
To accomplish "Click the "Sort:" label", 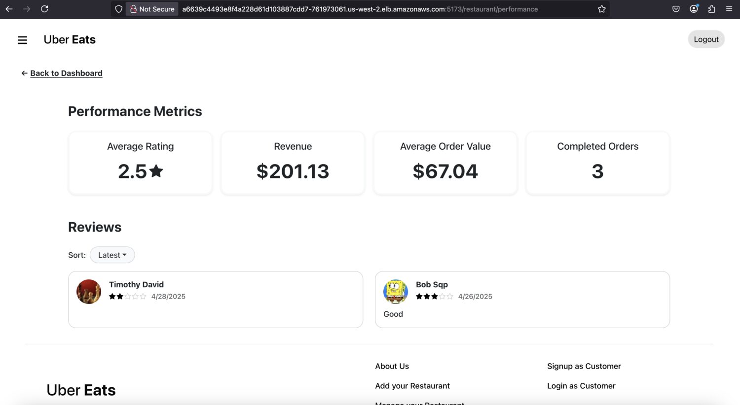I will tap(77, 255).
